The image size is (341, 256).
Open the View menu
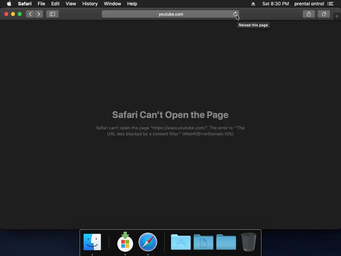pos(71,4)
